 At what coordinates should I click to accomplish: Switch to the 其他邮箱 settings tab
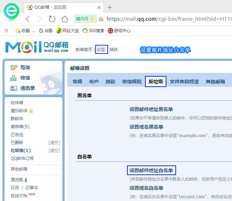[x=215, y=82]
